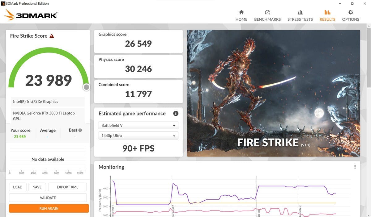Click the EXPORT XML button
Image resolution: width=371 pixels, height=217 pixels.
67,187
